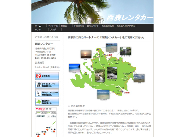Screen dimensions: 183x137
Task: Select the 天気 tab in weather widget
Action: point(48,113)
